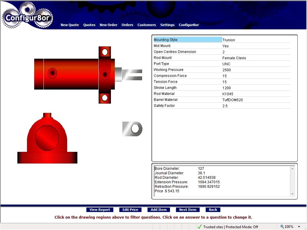Screen dimensions: 307x230
Task: Open the Customers menu
Action: click(x=147, y=25)
